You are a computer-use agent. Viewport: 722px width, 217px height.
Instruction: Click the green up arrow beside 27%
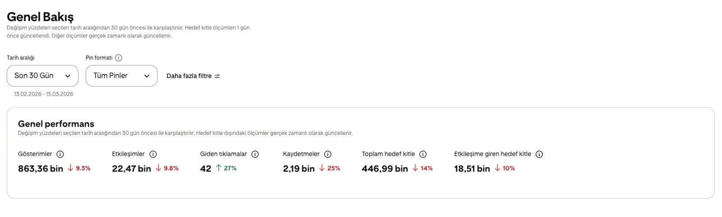218,168
